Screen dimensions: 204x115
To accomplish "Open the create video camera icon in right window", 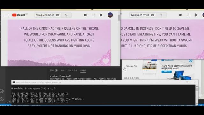I will click(180, 15).
